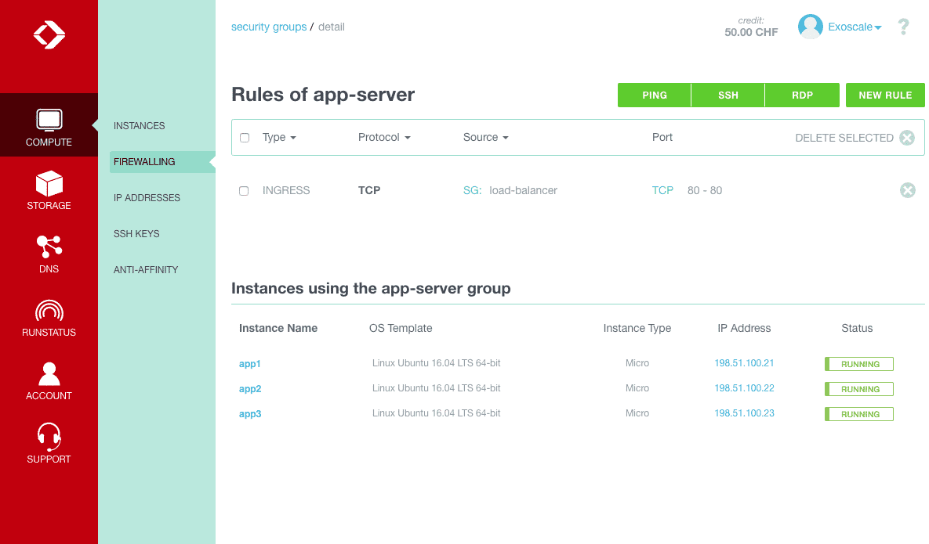
Task: Expand the Source dropdown
Action: tap(485, 137)
